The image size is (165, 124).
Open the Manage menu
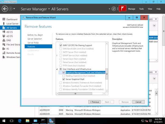(x=132, y=9)
